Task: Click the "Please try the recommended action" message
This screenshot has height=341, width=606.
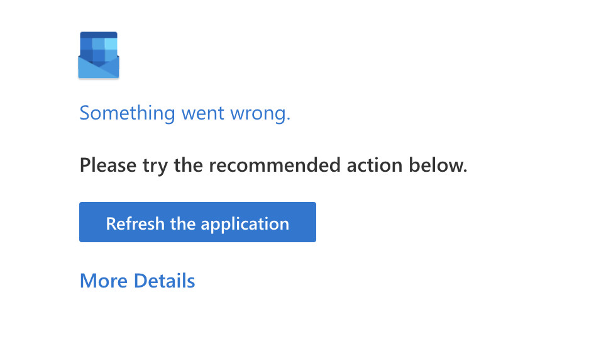Action: (273, 166)
